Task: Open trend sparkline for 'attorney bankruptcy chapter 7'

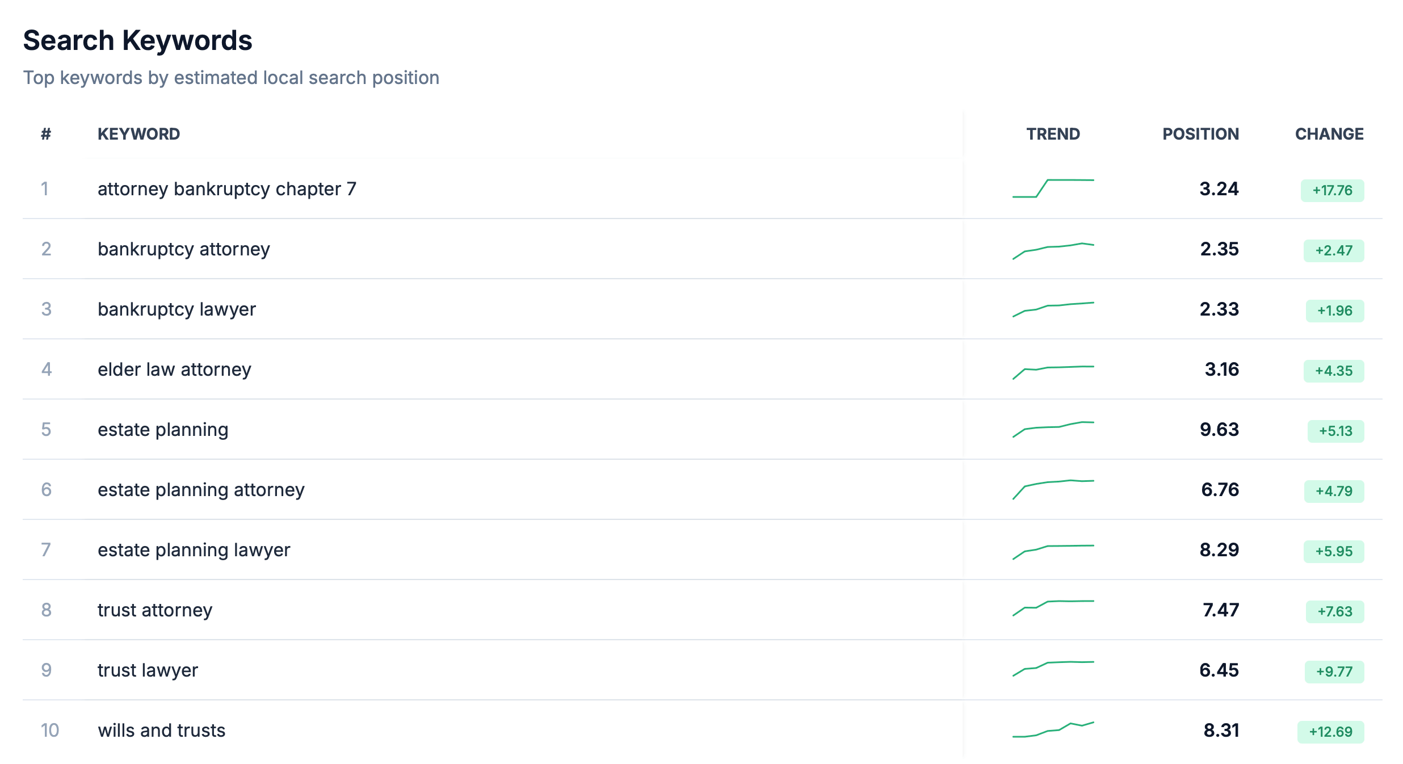Action: [x=1053, y=188]
